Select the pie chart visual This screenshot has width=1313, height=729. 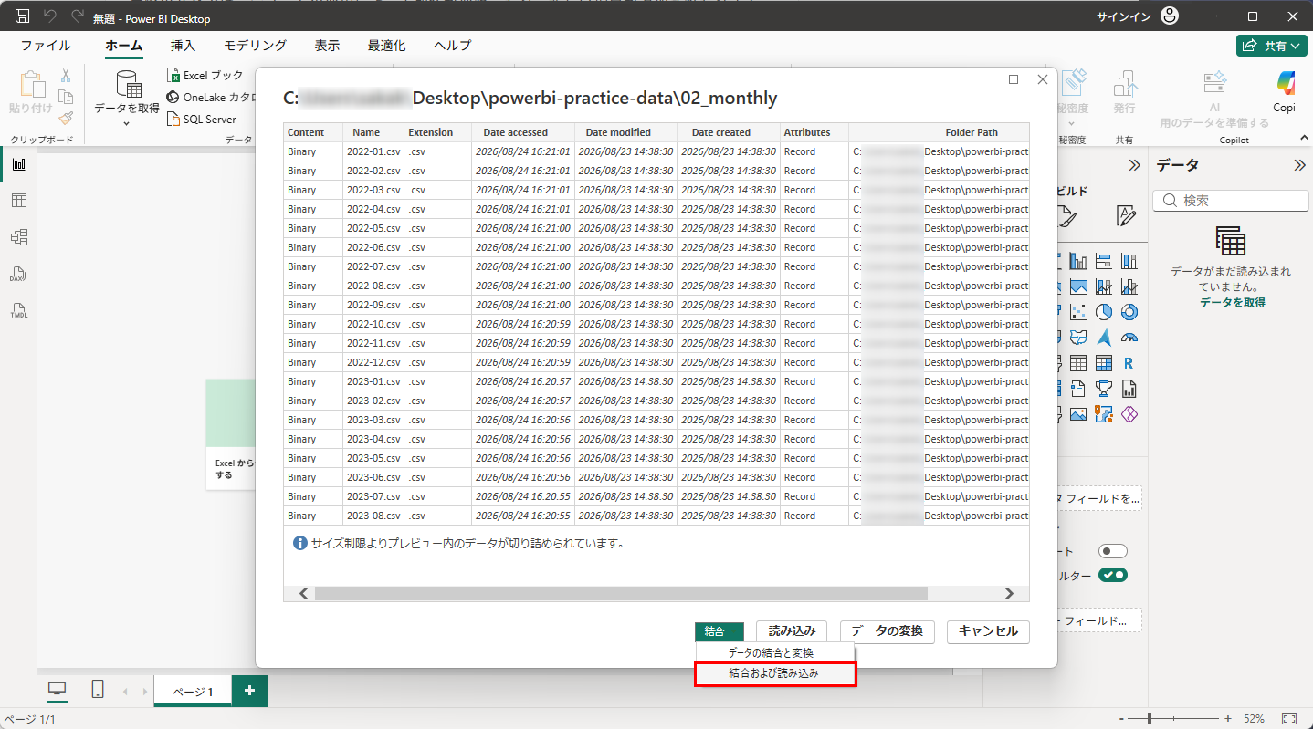click(1103, 312)
